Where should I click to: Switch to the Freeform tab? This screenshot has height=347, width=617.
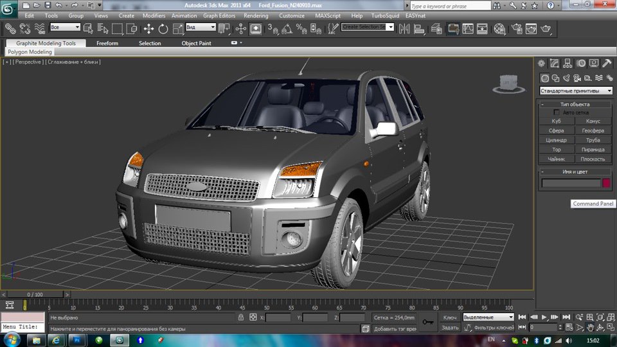pos(107,43)
